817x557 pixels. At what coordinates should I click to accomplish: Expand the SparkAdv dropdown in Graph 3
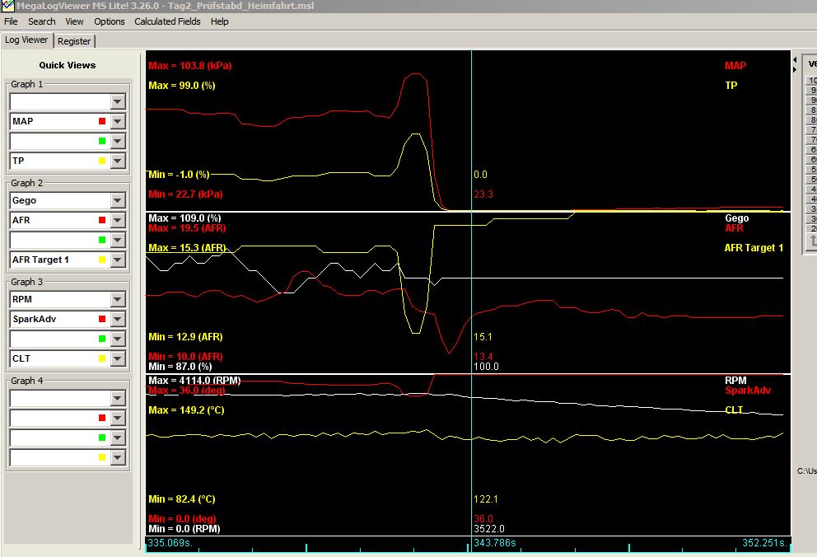118,319
